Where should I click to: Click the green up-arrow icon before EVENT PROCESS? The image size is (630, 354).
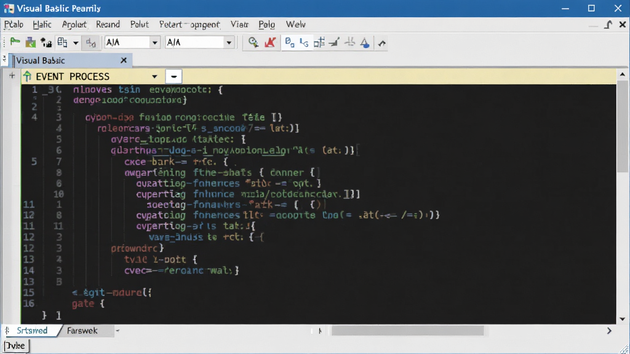pyautogui.click(x=27, y=76)
